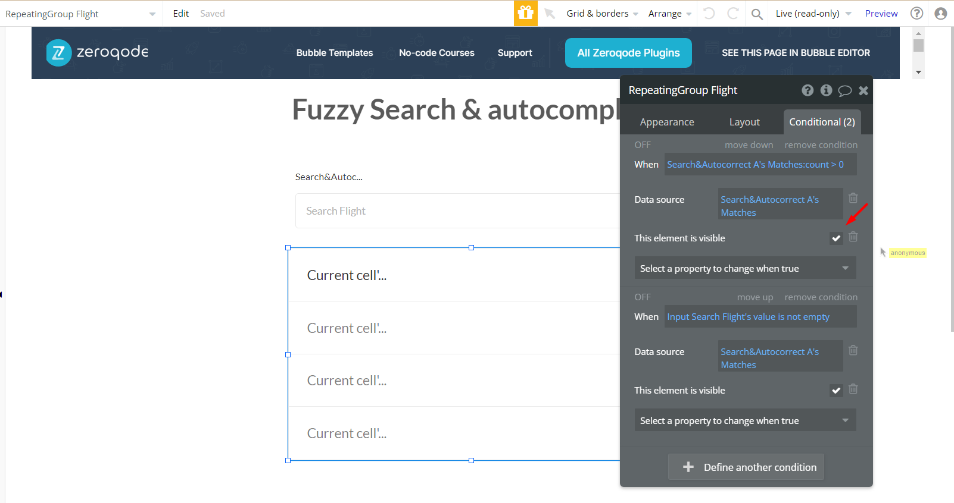Open the Edit menu
The width and height of the screenshot is (954, 503).
point(181,14)
